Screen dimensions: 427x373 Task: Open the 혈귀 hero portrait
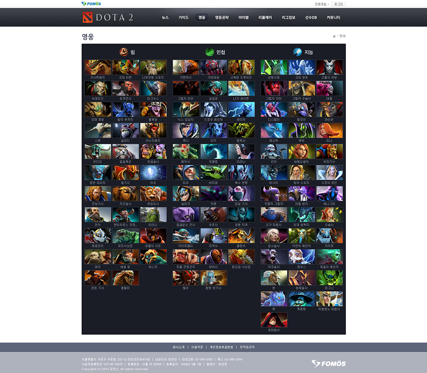coord(186,278)
